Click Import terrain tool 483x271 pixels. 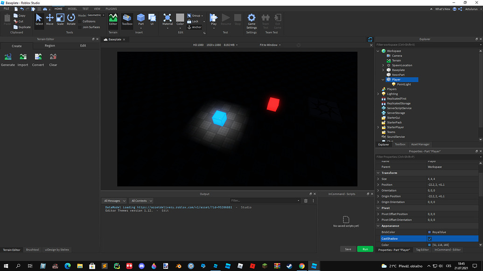point(23,60)
